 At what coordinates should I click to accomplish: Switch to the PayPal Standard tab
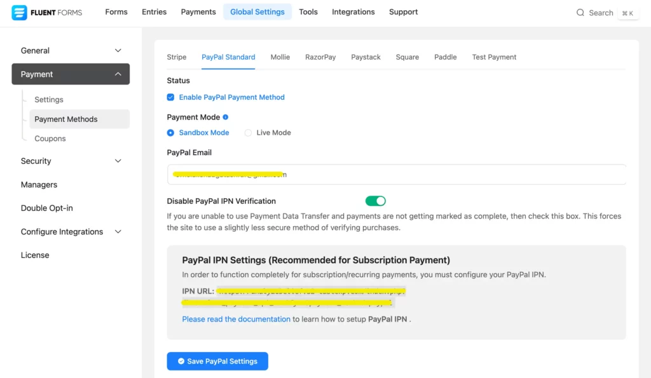pos(228,57)
